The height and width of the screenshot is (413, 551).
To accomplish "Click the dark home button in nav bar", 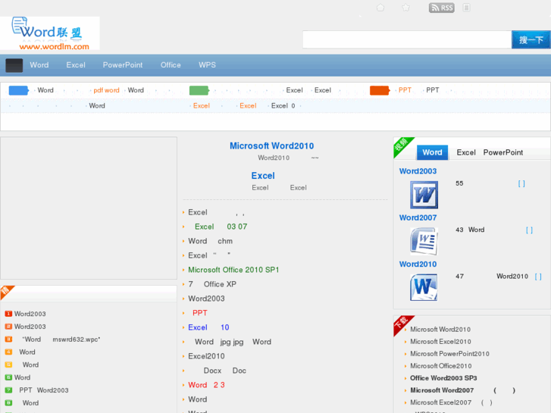I will point(14,65).
